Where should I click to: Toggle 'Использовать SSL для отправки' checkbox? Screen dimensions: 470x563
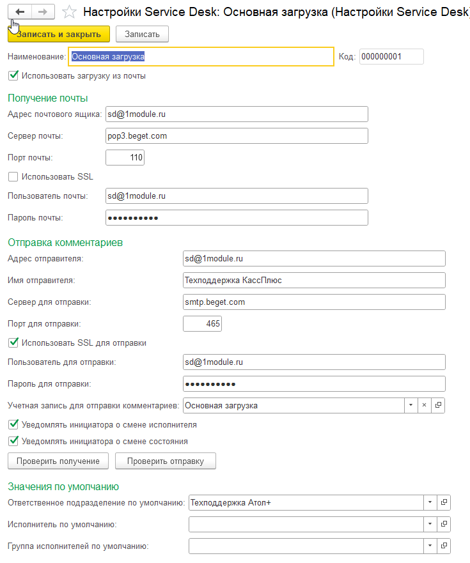pyautogui.click(x=13, y=343)
